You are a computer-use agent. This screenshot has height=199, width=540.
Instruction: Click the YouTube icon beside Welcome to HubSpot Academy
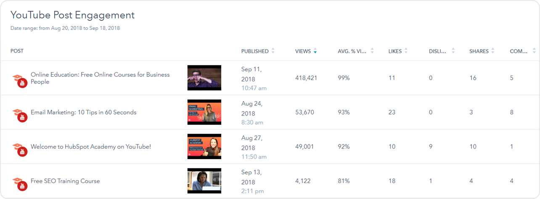20,149
